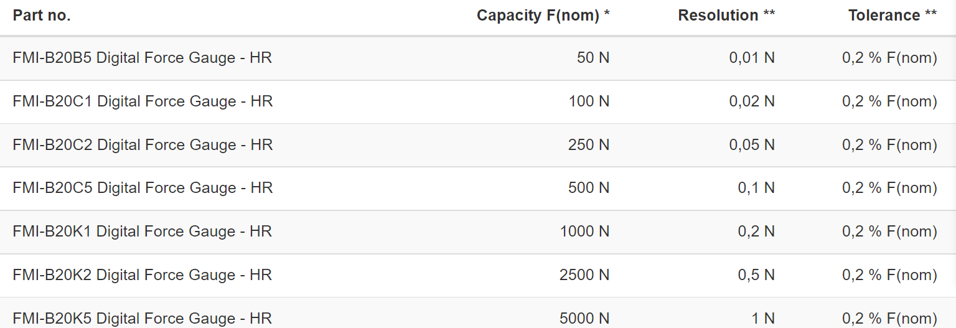Select FMI-B20K5 Digital Force Gauge row
Screen dimensions: 956x328
(x=478, y=313)
